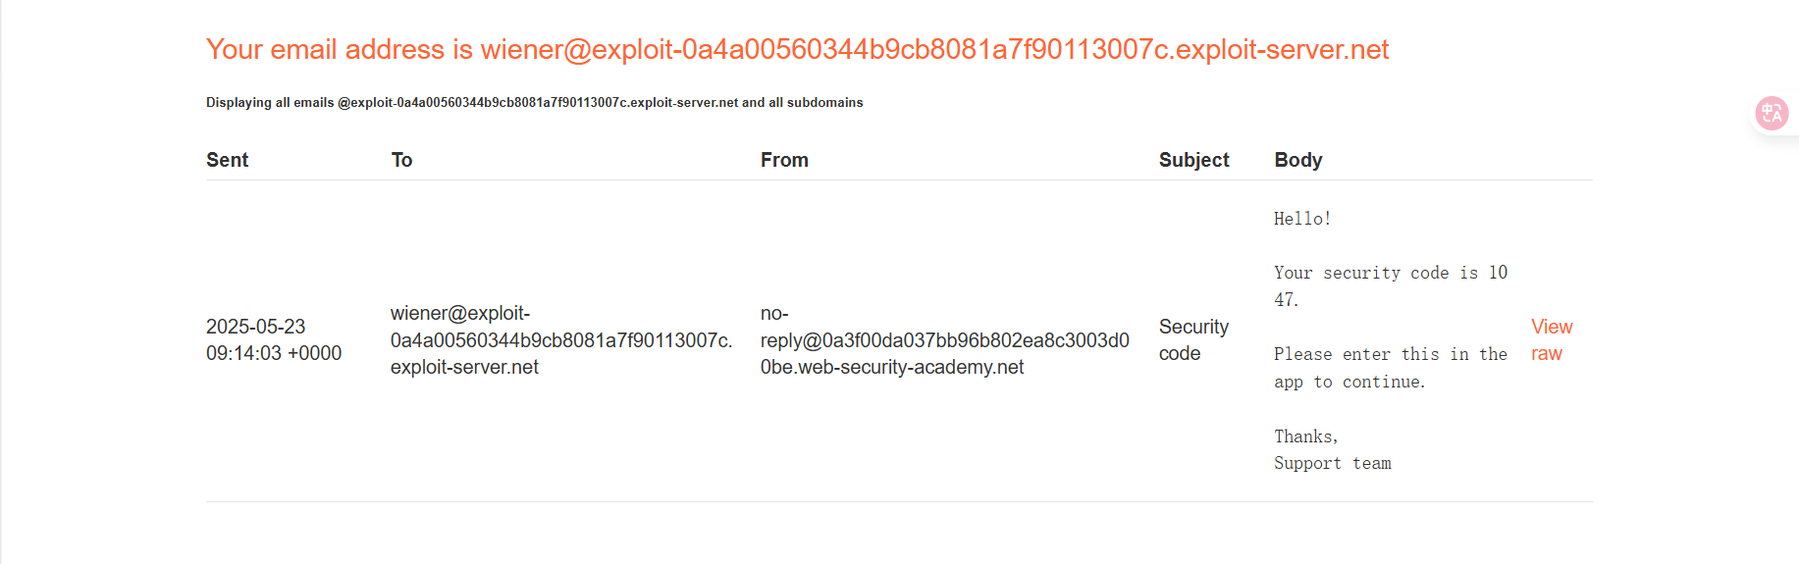Click the 'Please enter this in the' line
Image resolution: width=1799 pixels, height=564 pixels.
pyautogui.click(x=1390, y=354)
